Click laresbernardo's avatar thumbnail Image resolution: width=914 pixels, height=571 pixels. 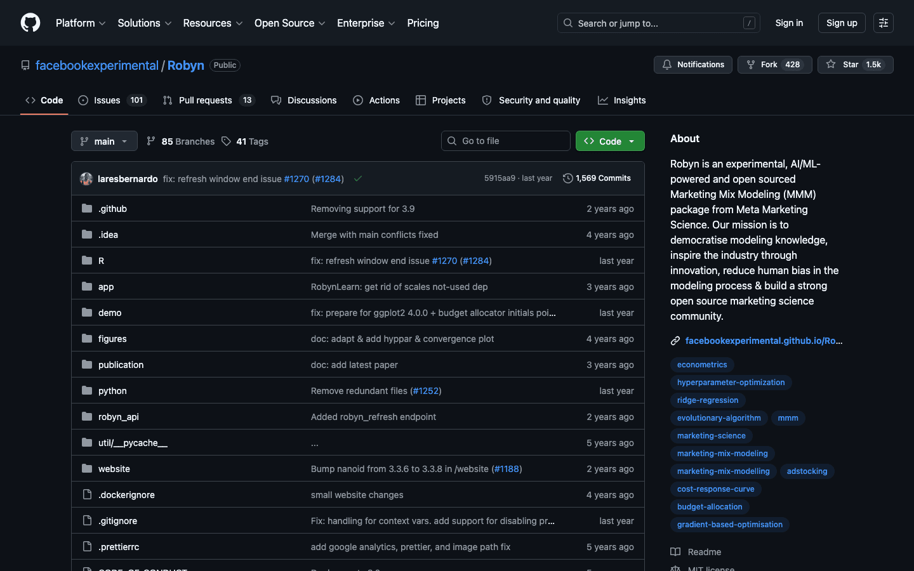[x=86, y=179]
